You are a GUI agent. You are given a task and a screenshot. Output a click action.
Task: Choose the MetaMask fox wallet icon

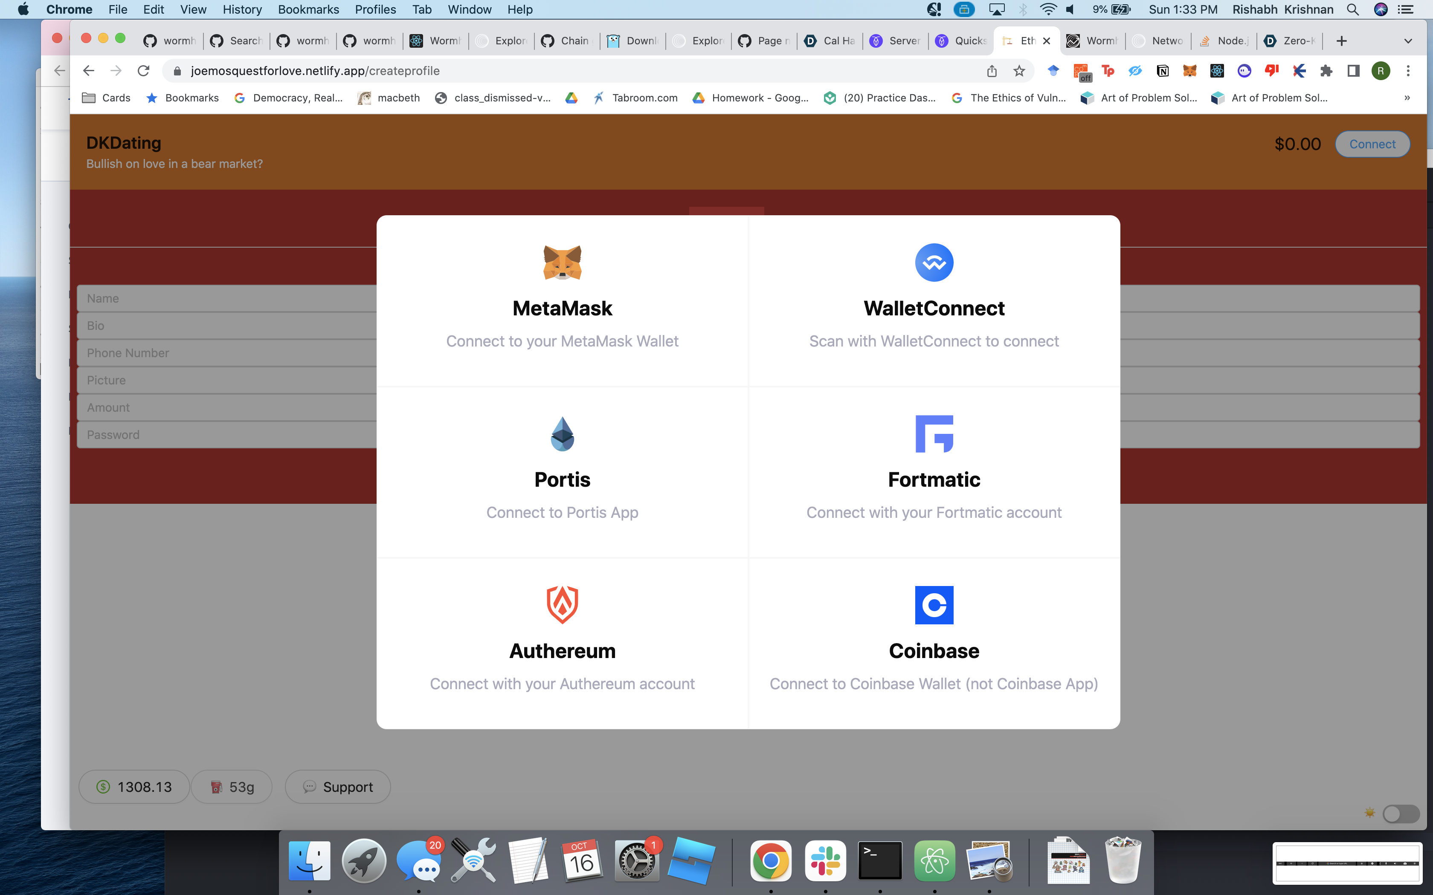[562, 262]
